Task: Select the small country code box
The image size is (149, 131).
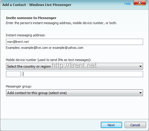Action: click(x=13, y=74)
